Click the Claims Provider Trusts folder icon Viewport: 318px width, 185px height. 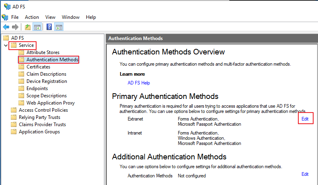[x=14, y=125]
